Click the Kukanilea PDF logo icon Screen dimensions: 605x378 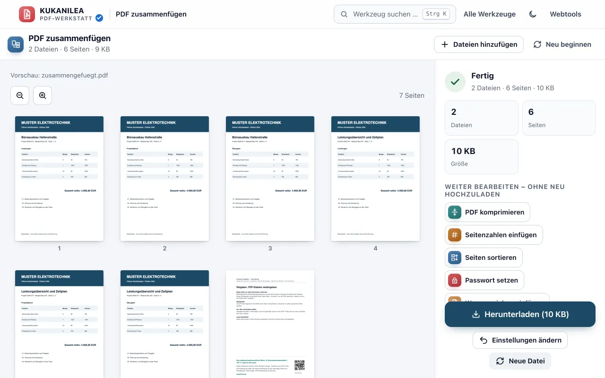[27, 14]
